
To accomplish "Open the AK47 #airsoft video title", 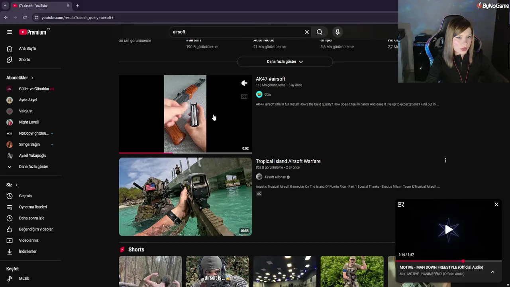I will click(271, 79).
